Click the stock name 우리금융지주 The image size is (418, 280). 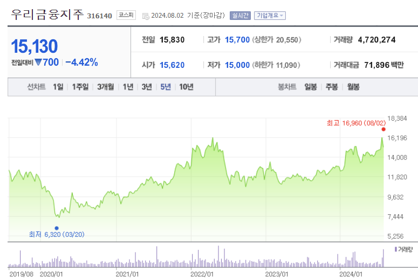[x=47, y=14]
